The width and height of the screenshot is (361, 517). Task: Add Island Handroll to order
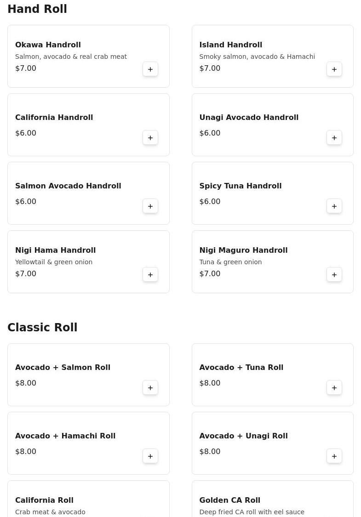coord(334,69)
